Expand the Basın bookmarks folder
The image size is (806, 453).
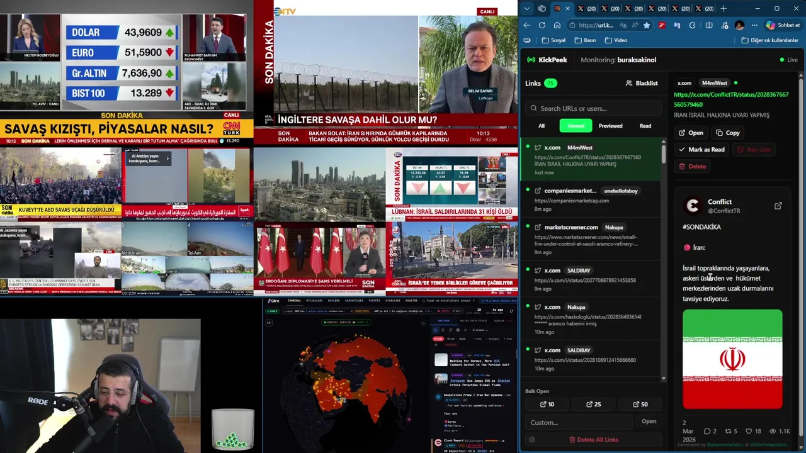point(585,40)
